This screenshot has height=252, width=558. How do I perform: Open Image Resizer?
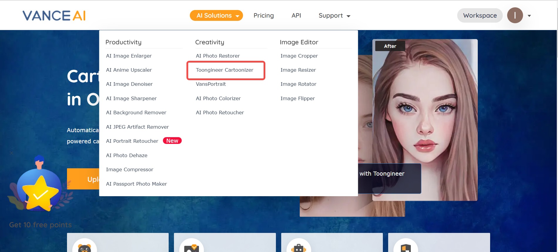point(298,70)
